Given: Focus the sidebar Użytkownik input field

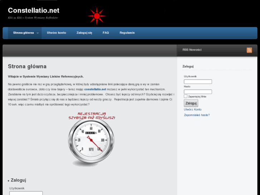Looking at the screenshot, I should point(198,82).
